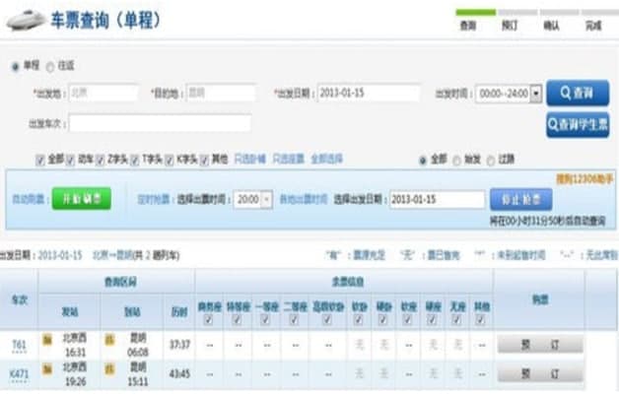Open the T61 train number link
619x397 pixels.
pyautogui.click(x=19, y=345)
